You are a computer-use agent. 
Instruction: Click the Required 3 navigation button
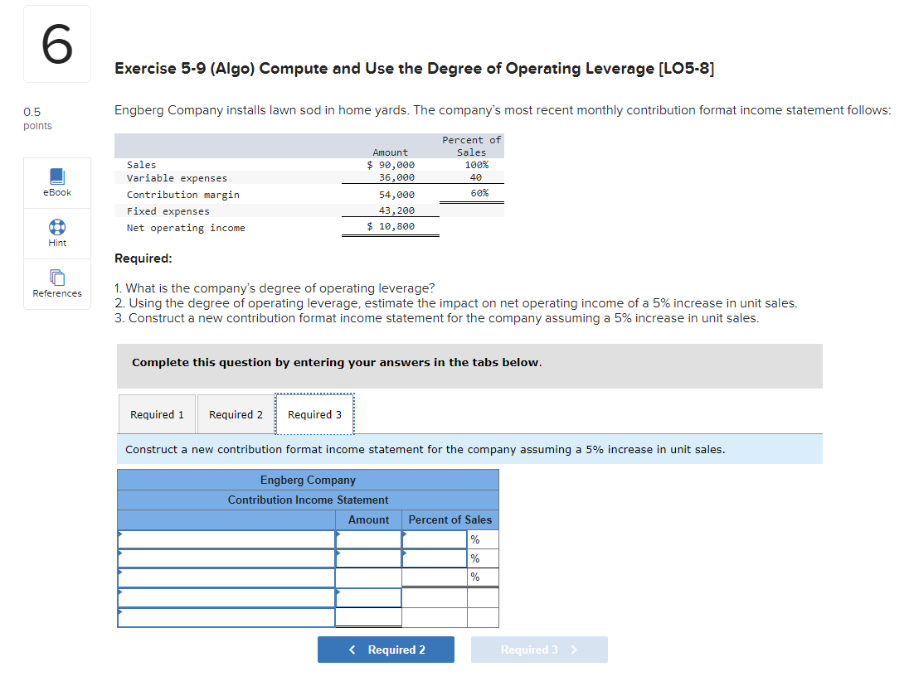pyautogui.click(x=539, y=650)
